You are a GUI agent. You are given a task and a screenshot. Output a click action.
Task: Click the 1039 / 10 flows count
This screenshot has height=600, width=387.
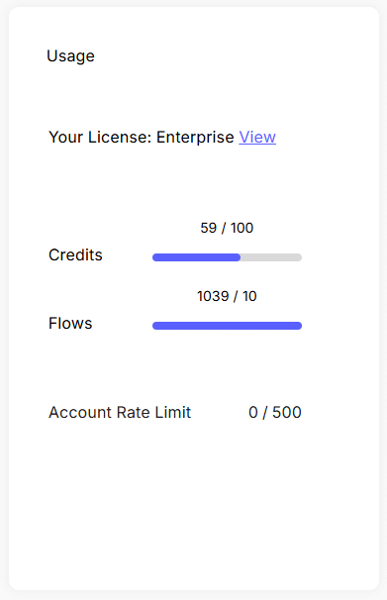click(x=227, y=296)
